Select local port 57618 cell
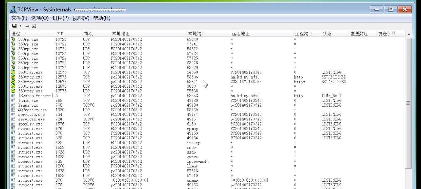 [x=192, y=171]
